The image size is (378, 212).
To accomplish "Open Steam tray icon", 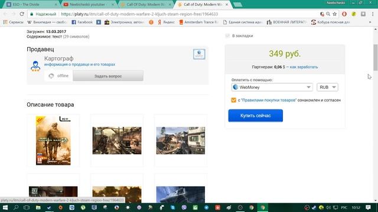I will click(x=314, y=207).
